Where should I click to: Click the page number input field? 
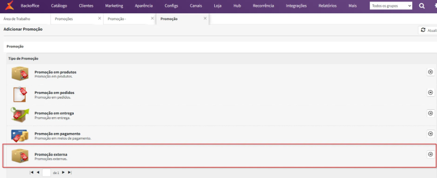click(x=47, y=173)
